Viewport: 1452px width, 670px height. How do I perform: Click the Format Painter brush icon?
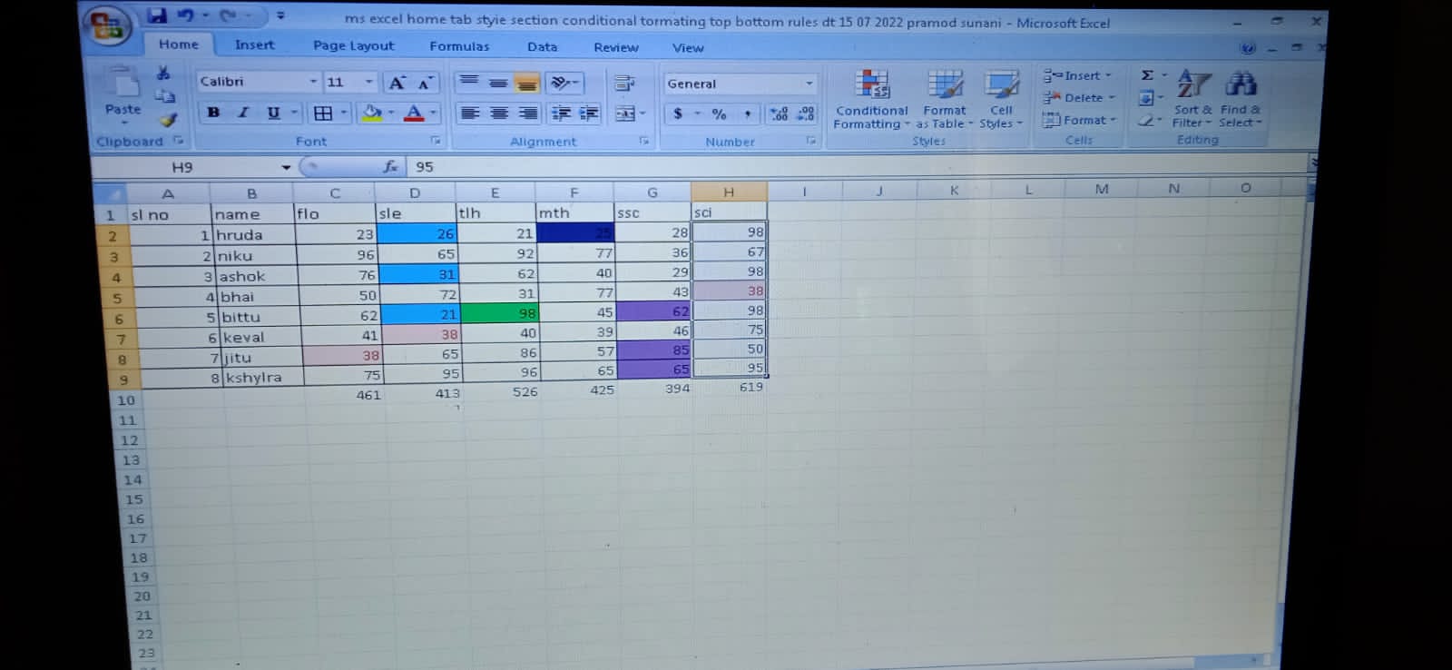click(168, 119)
